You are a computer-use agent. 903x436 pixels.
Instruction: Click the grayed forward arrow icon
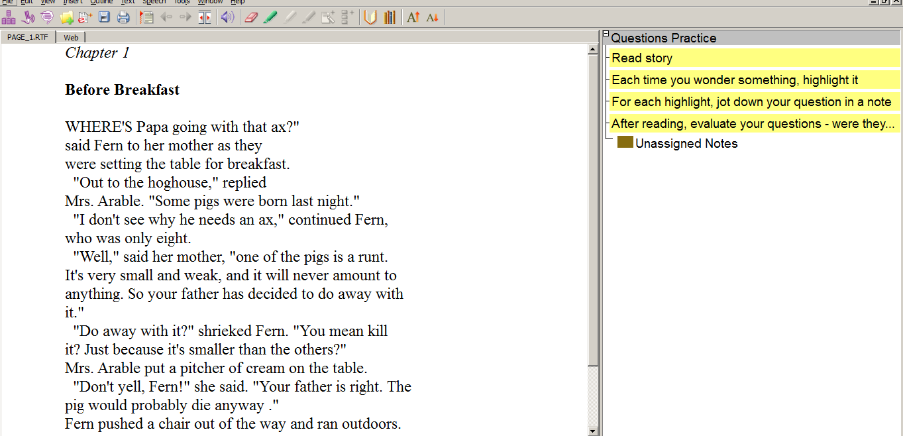coord(186,17)
